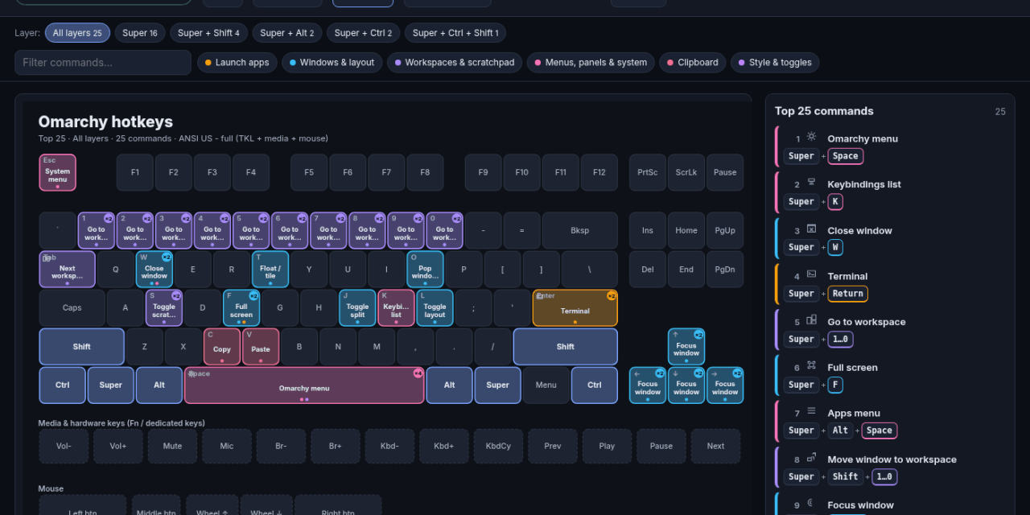Click the J Toggle split key

click(x=357, y=308)
